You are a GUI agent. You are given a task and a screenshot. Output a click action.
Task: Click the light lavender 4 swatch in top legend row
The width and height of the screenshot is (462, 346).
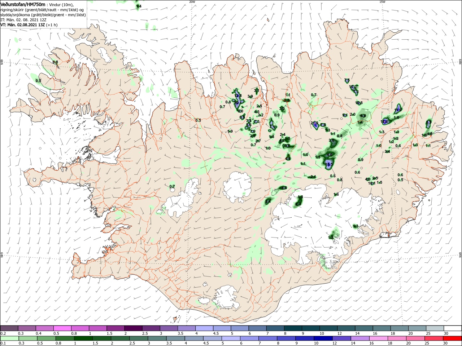204,328
